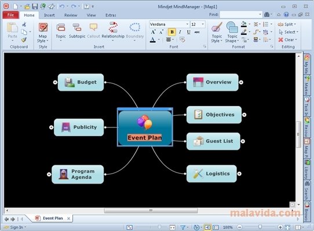The height and width of the screenshot is (231, 314).
Task: Click the Event Plan balloons image
Action: pos(145,122)
